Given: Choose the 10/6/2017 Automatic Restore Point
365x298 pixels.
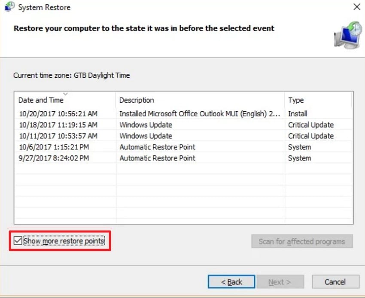Looking at the screenshot, I should click(x=157, y=147).
